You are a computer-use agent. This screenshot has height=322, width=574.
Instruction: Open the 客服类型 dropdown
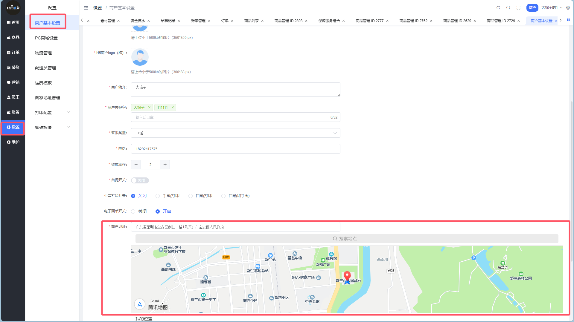coord(235,133)
